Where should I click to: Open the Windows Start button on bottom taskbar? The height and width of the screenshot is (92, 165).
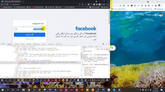(x=2, y=90)
